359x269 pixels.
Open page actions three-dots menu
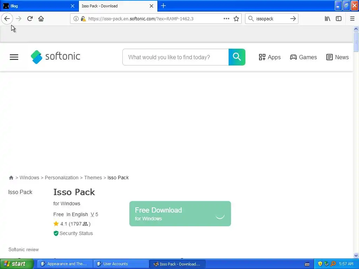(226, 19)
